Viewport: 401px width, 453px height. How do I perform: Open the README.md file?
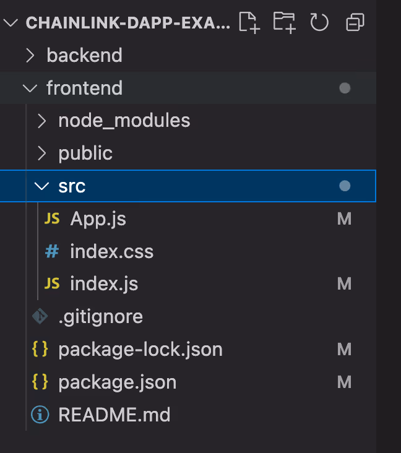point(188,415)
